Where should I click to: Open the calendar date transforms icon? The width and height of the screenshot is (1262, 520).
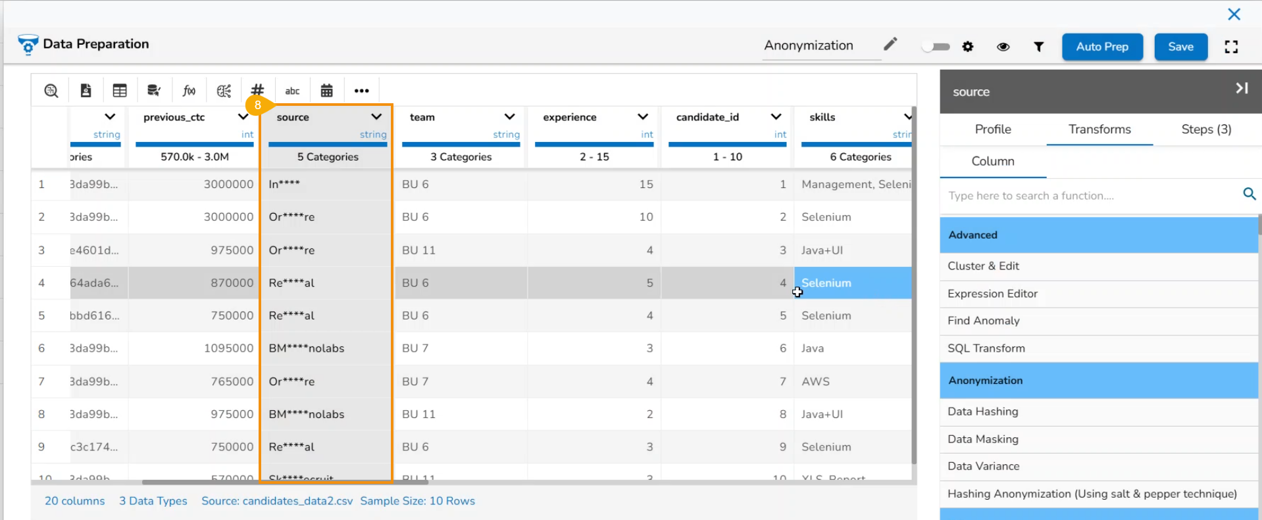(x=326, y=91)
